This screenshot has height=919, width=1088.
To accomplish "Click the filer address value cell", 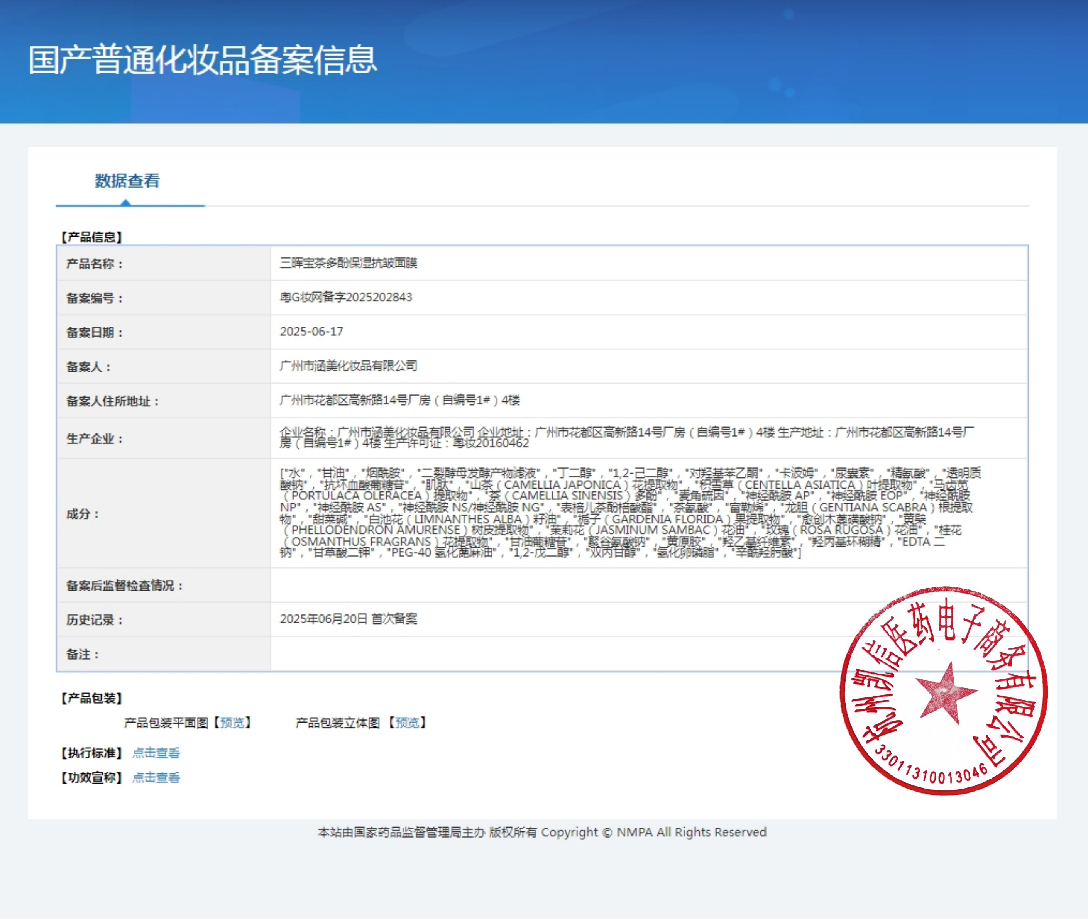I will [x=399, y=401].
